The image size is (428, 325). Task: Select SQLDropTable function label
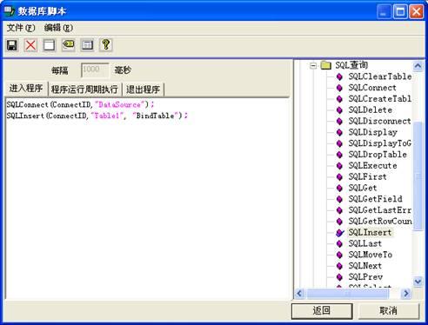tap(378, 155)
